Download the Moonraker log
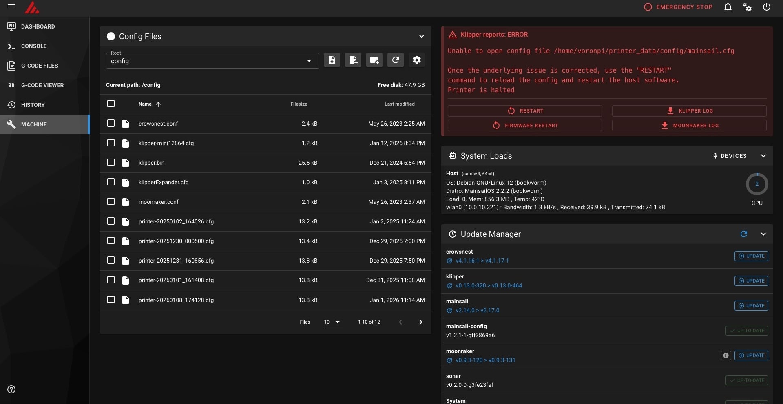783x404 pixels. (x=689, y=126)
